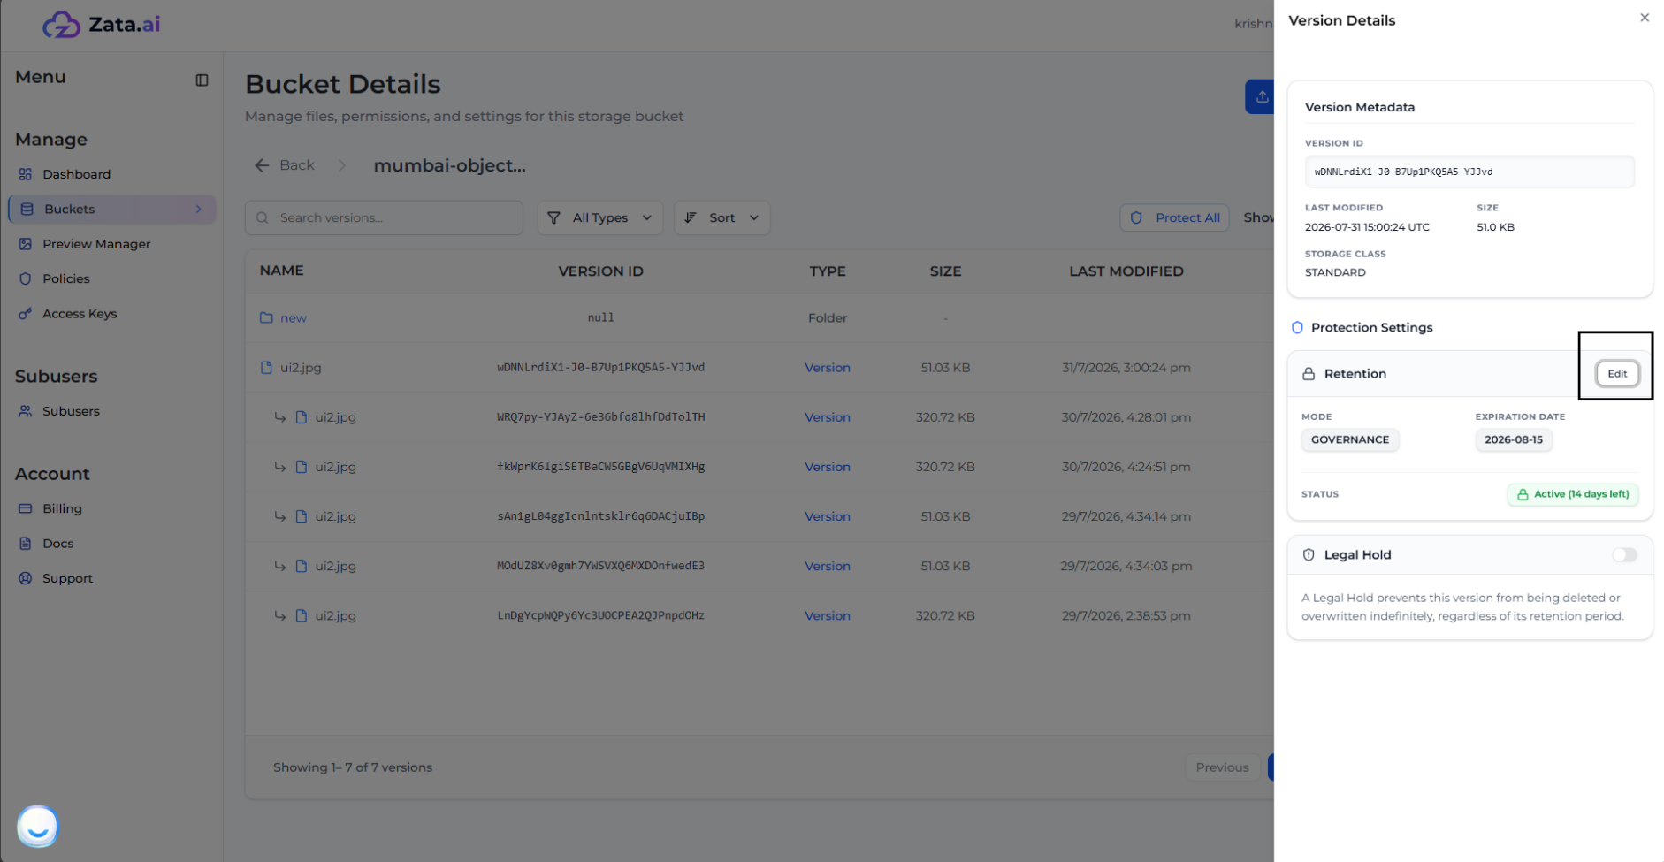1664x862 pixels.
Task: Click the Protection Settings shield icon
Action: 1297,327
